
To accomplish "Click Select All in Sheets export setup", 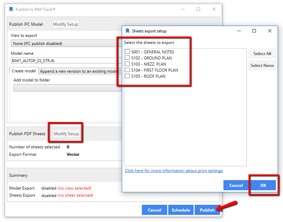I will pyautogui.click(x=262, y=53).
